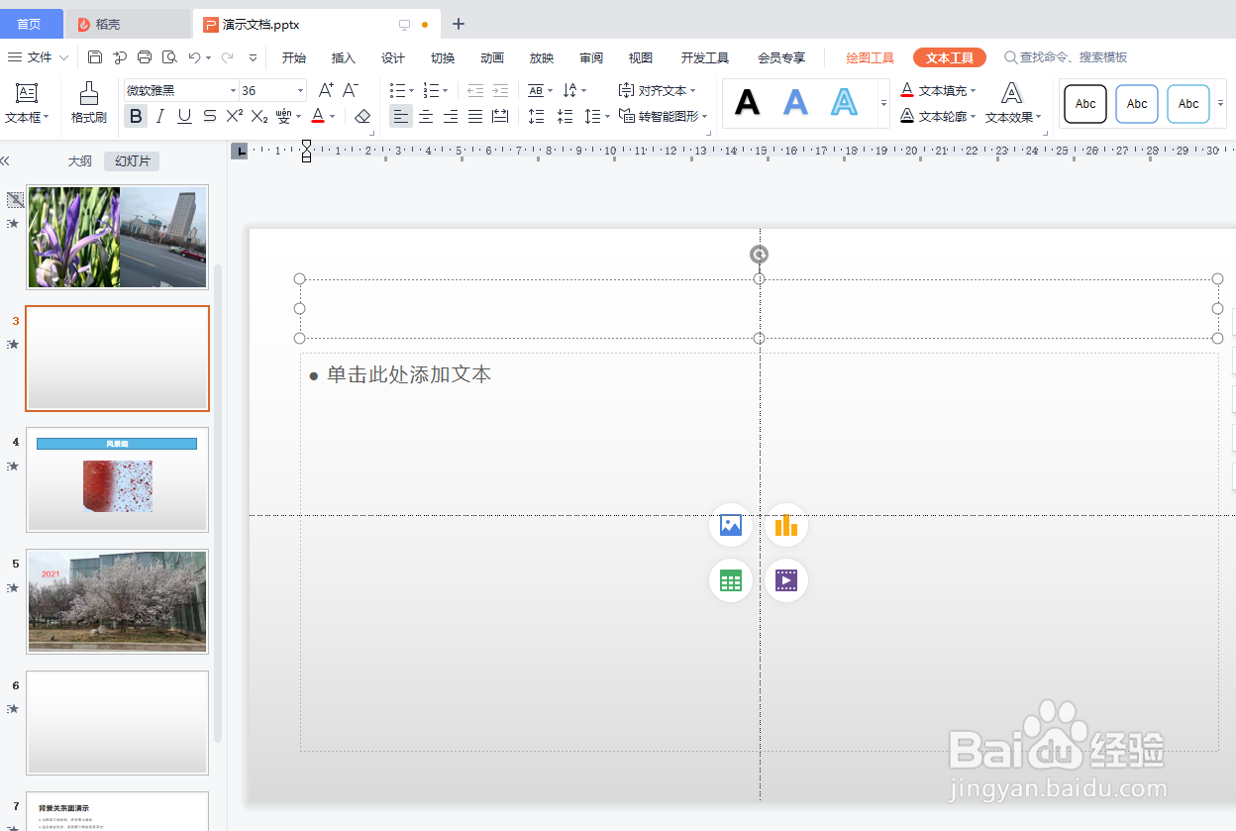Clear formatting with the eraser icon
Screen dimensions: 1236x831
click(362, 116)
